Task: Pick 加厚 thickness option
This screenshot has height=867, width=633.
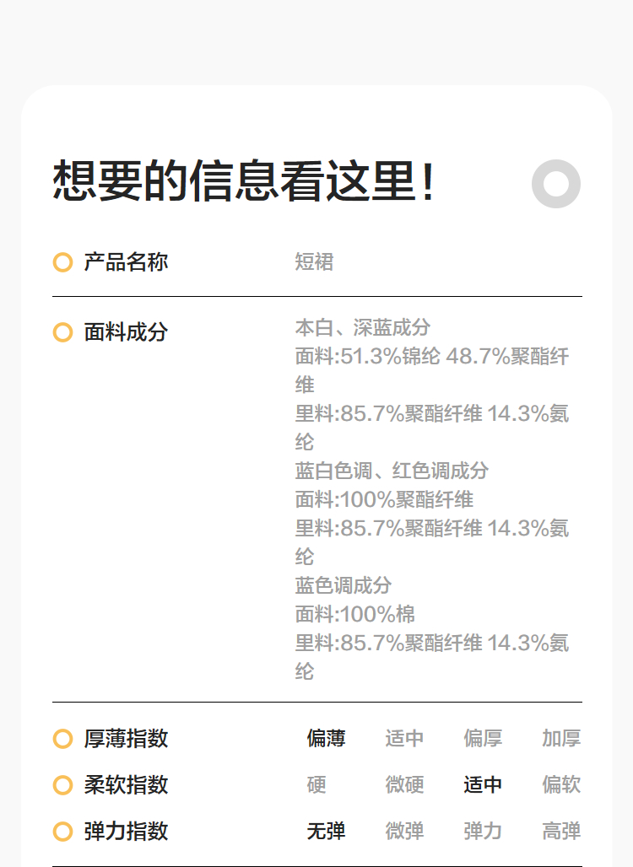Action: coord(561,739)
